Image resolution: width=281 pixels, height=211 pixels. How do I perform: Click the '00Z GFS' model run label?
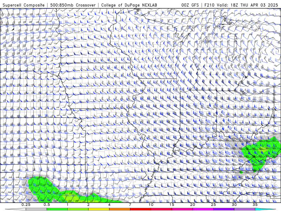pos(190,5)
